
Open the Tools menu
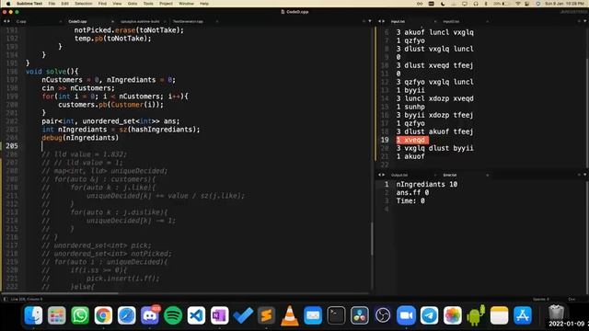pyautogui.click(x=148, y=4)
